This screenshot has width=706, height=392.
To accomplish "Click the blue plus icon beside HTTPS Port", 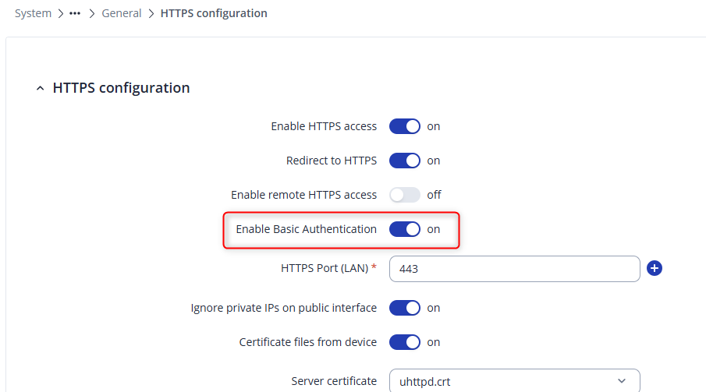I will pyautogui.click(x=655, y=269).
